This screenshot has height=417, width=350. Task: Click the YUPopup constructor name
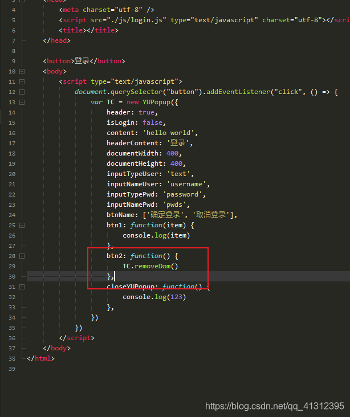tap(156, 103)
